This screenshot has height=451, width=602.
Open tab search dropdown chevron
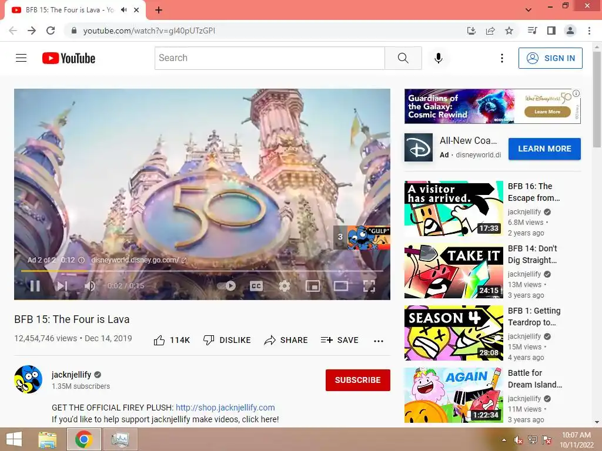(x=529, y=10)
